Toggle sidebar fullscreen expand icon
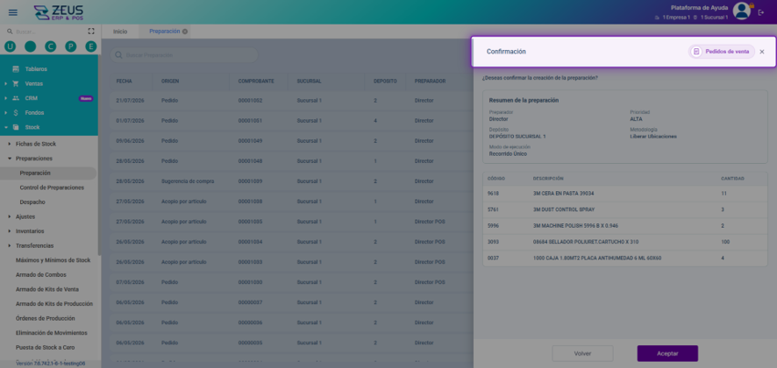The height and width of the screenshot is (368, 777). click(91, 32)
